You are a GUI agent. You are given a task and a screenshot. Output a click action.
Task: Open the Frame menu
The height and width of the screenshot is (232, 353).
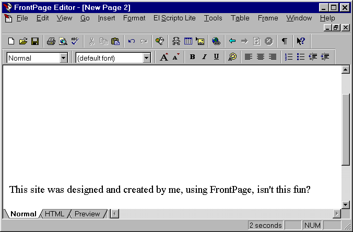tap(268, 18)
